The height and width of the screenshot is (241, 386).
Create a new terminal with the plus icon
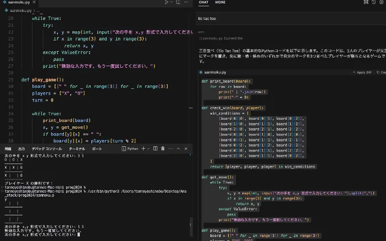pyautogui.click(x=143, y=149)
